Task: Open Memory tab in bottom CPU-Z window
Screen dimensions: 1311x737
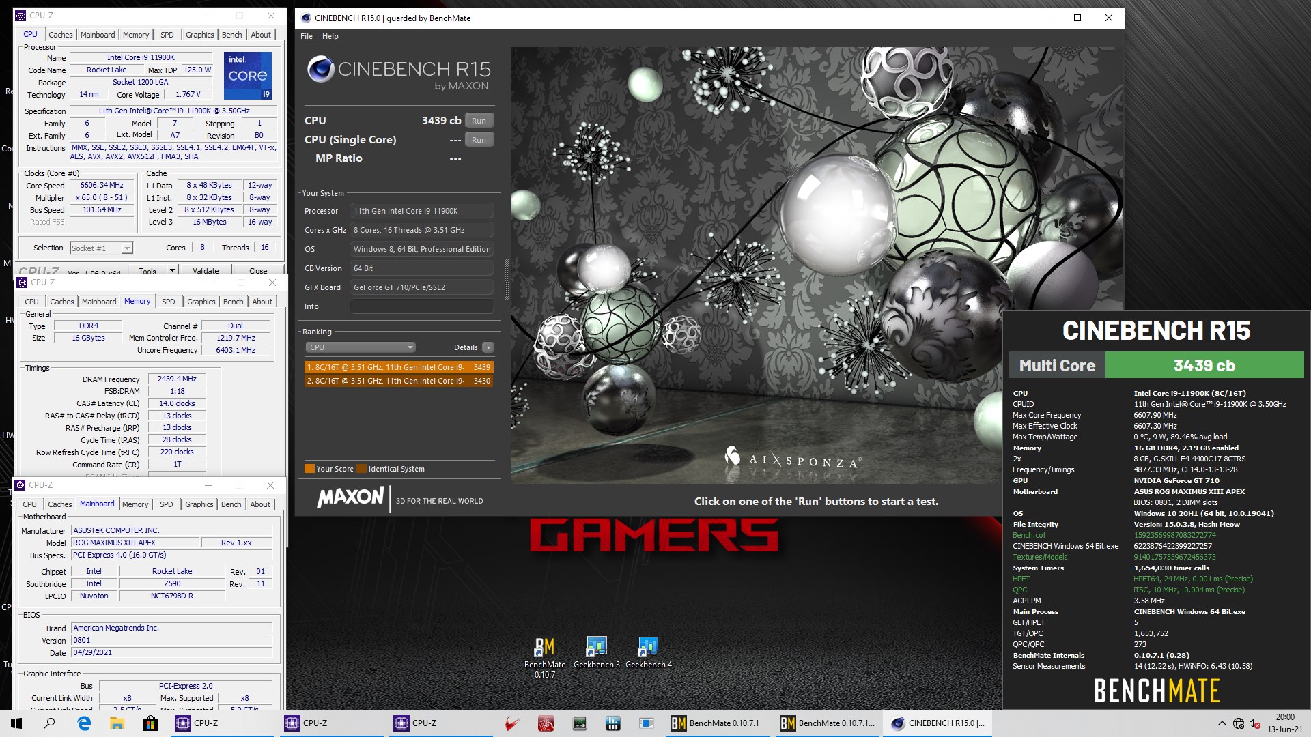Action: coord(135,504)
